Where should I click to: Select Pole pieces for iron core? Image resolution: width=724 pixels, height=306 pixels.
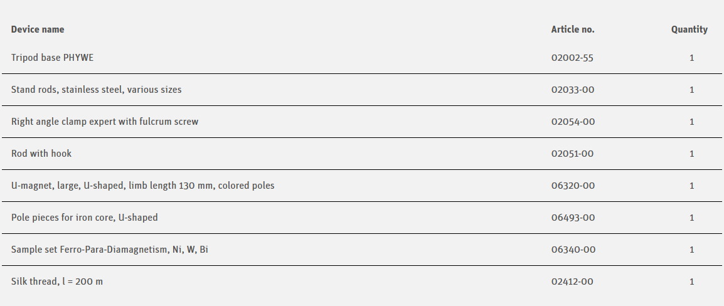pyautogui.click(x=84, y=218)
